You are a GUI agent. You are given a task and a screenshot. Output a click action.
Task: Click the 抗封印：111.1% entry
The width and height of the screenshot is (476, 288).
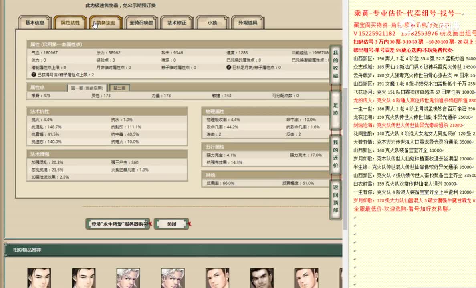tap(126, 127)
